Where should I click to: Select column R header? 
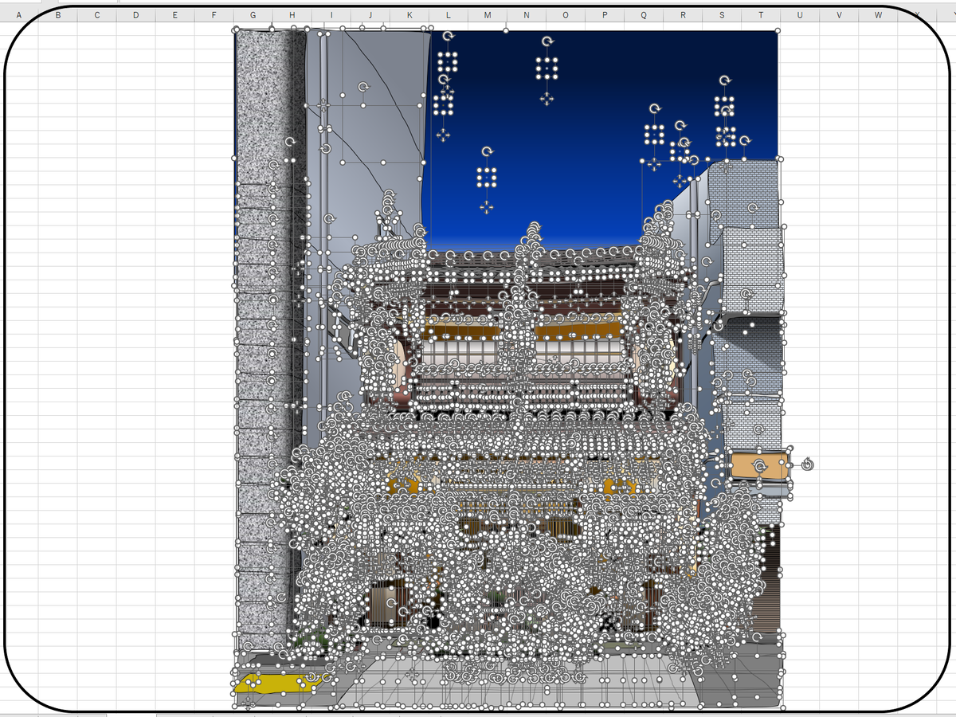(x=682, y=14)
